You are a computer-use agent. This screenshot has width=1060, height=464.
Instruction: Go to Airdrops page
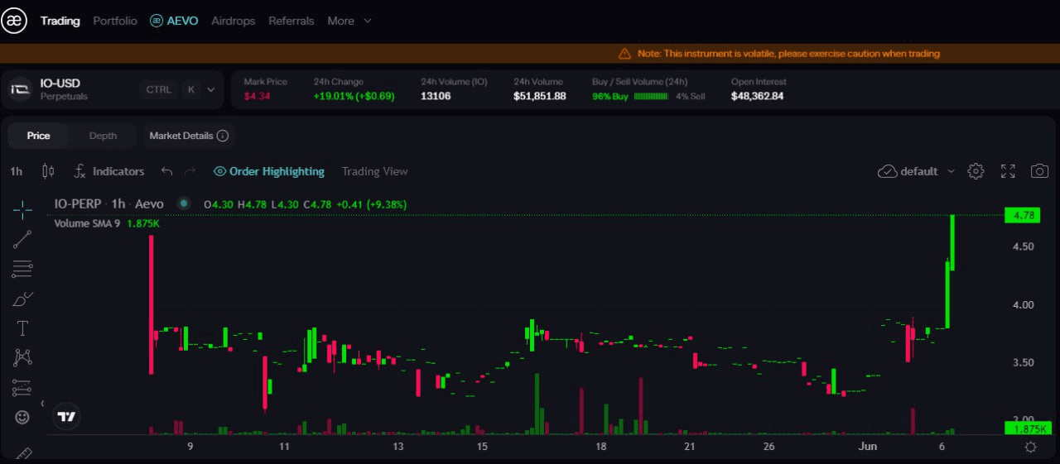[234, 21]
